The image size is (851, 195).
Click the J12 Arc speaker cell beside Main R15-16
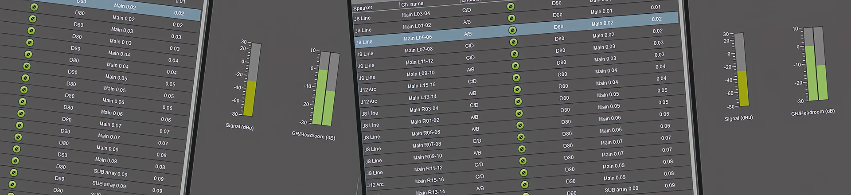[375, 185]
